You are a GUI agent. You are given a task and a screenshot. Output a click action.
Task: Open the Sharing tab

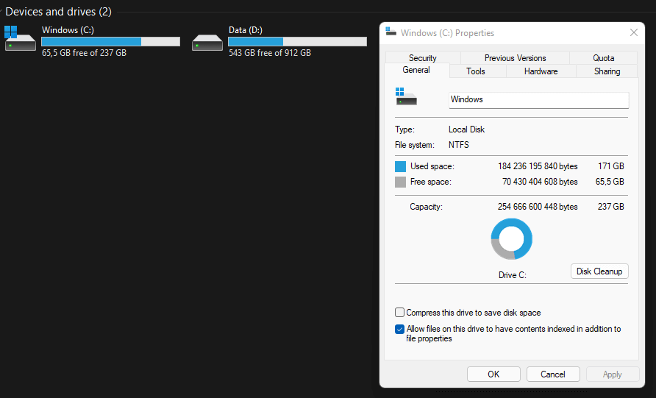pyautogui.click(x=607, y=71)
